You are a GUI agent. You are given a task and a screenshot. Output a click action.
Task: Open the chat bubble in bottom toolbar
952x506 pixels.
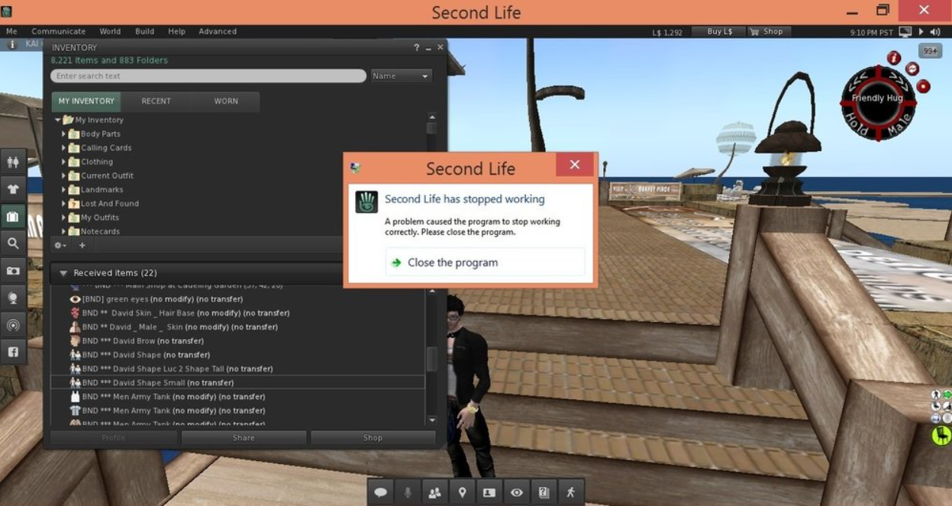[x=380, y=492]
